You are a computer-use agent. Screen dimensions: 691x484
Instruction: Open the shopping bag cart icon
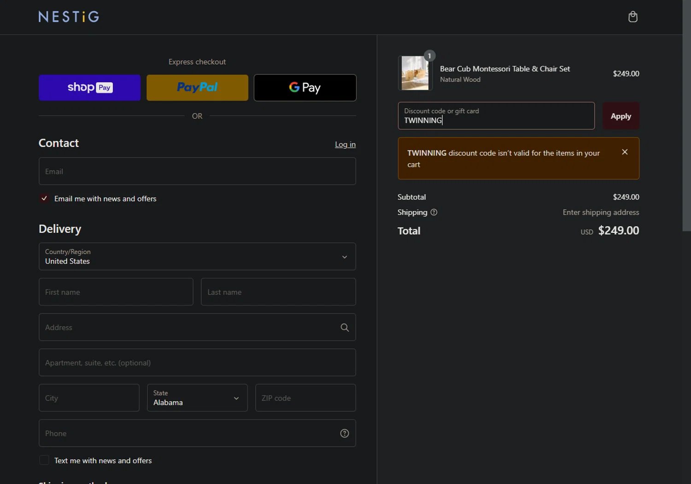pos(632,17)
